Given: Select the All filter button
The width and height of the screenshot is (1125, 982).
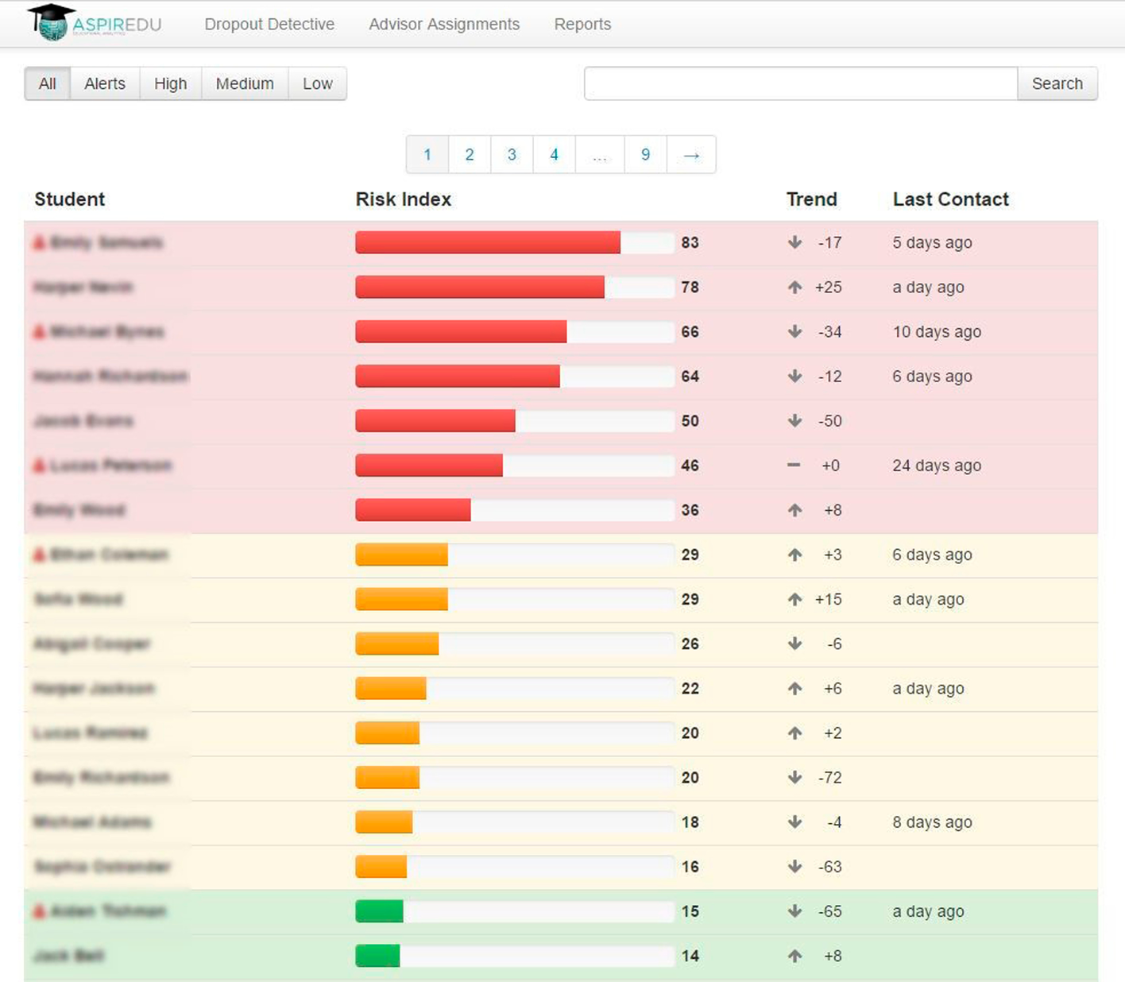Looking at the screenshot, I should tap(48, 83).
